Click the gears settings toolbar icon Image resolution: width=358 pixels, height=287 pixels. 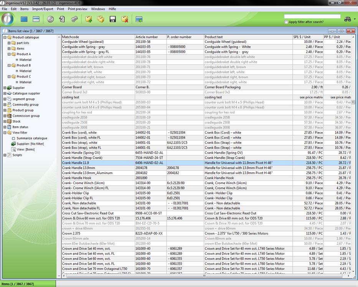pos(74,19)
